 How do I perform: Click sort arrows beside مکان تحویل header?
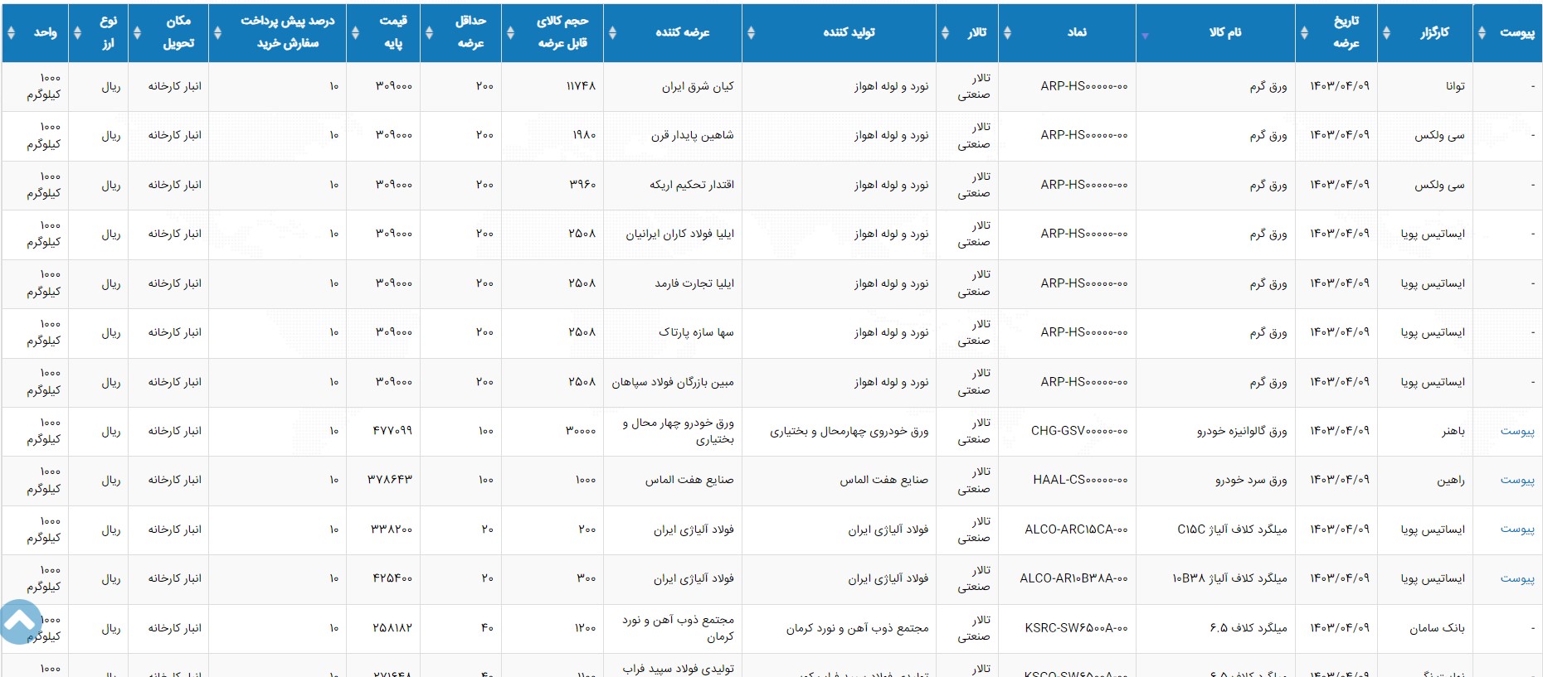pyautogui.click(x=137, y=33)
